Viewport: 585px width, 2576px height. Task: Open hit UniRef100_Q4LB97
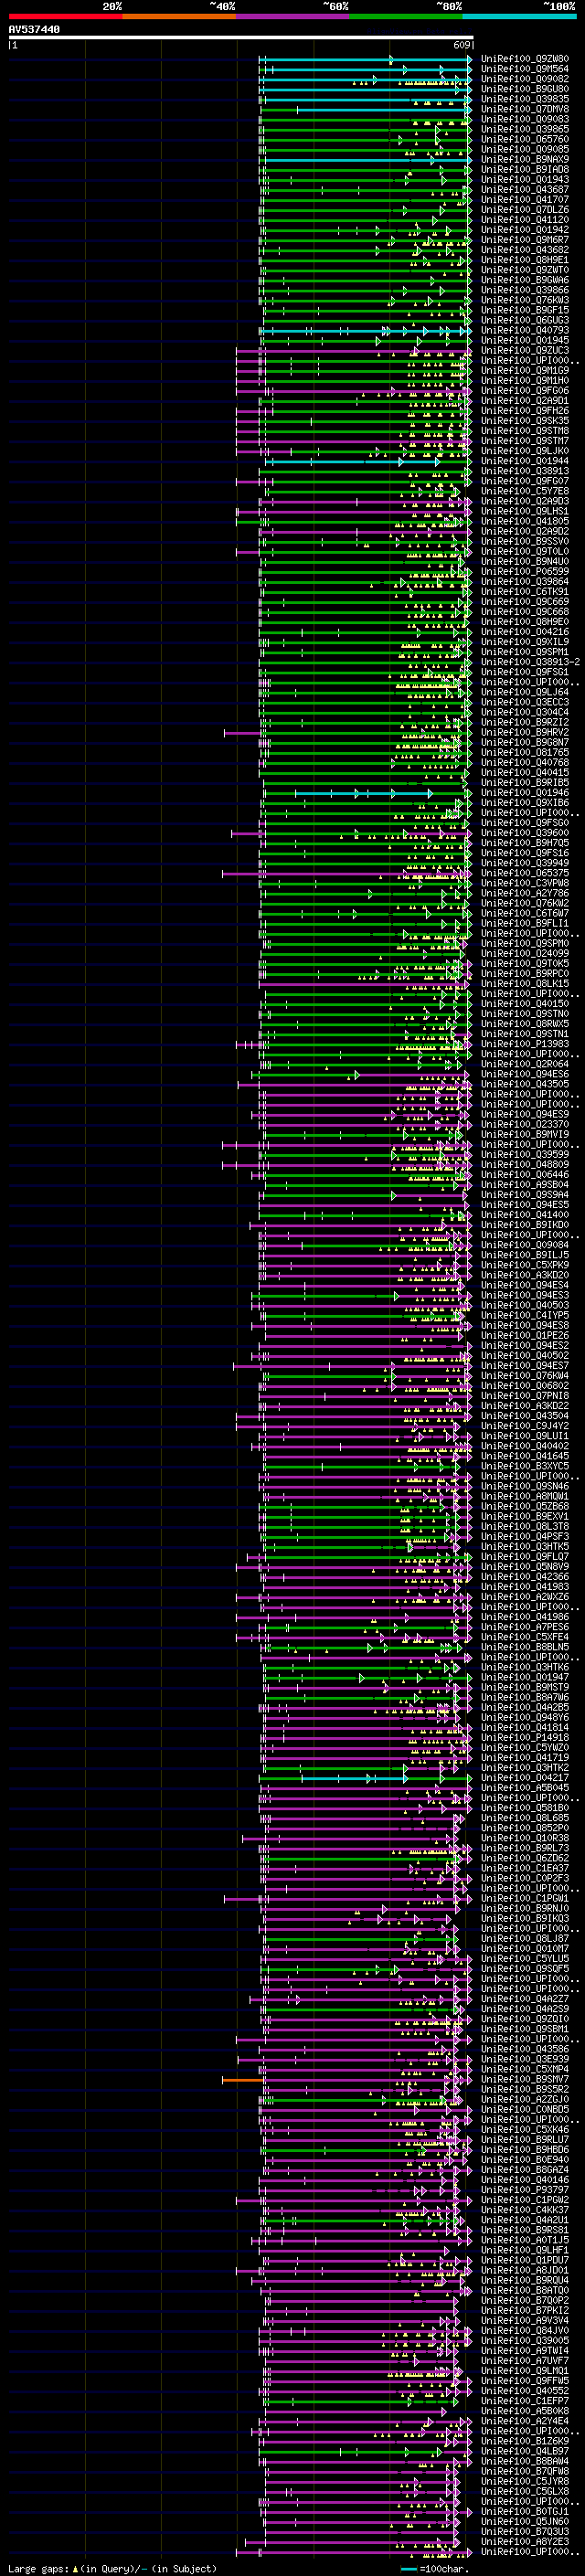525,2452
